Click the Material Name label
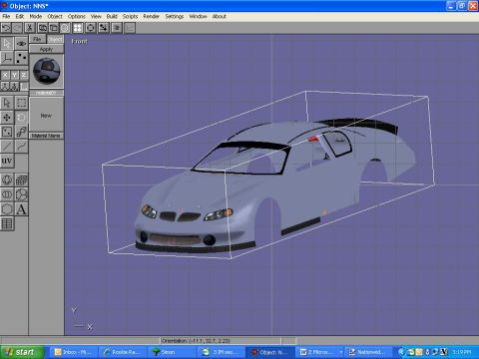 [x=46, y=136]
